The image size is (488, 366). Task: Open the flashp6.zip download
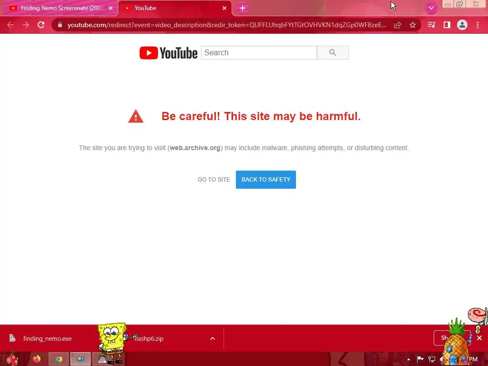point(149,338)
